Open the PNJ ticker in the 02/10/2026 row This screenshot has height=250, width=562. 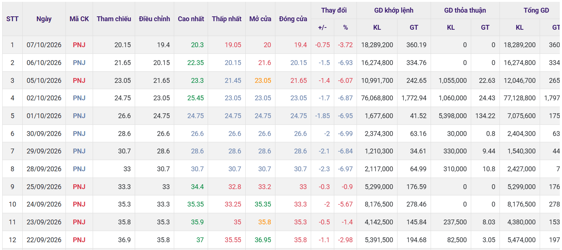79,98
